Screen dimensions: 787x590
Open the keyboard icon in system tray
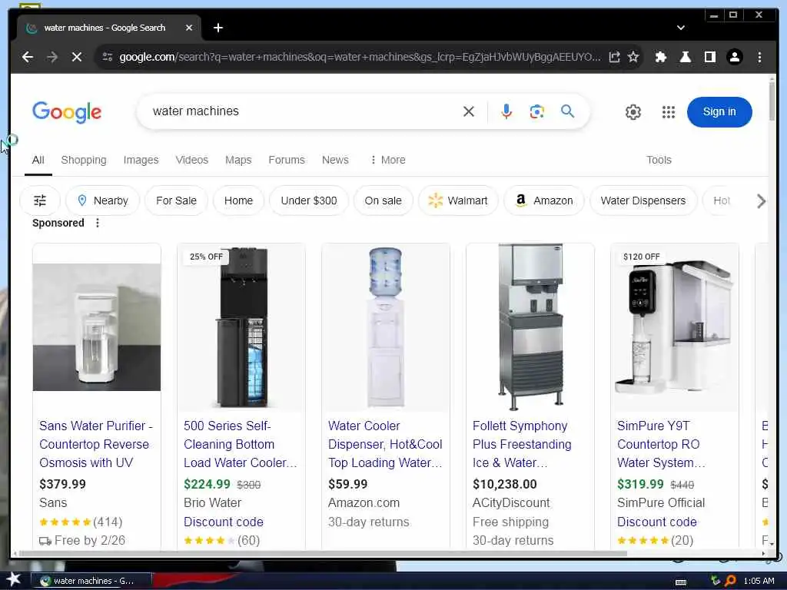681,582
